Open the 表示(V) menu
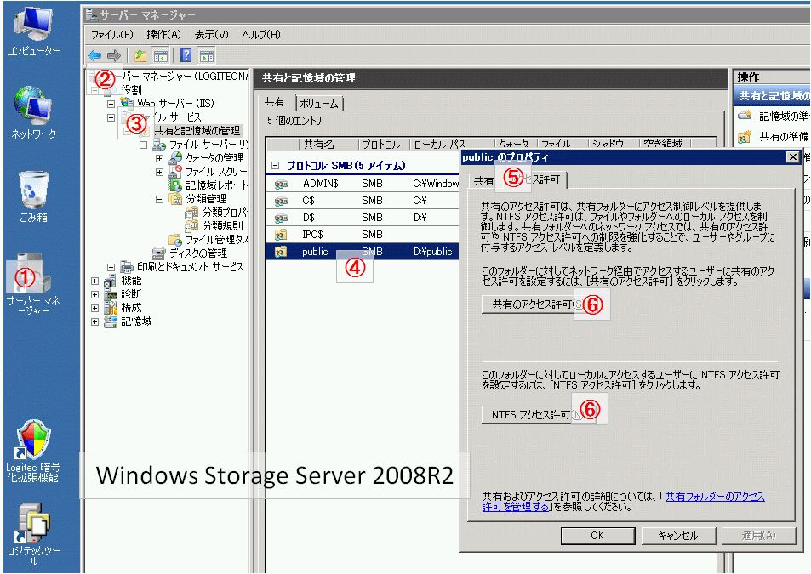 [212, 35]
